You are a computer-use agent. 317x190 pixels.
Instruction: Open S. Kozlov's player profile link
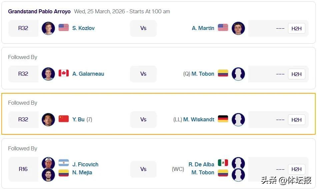click(x=83, y=28)
